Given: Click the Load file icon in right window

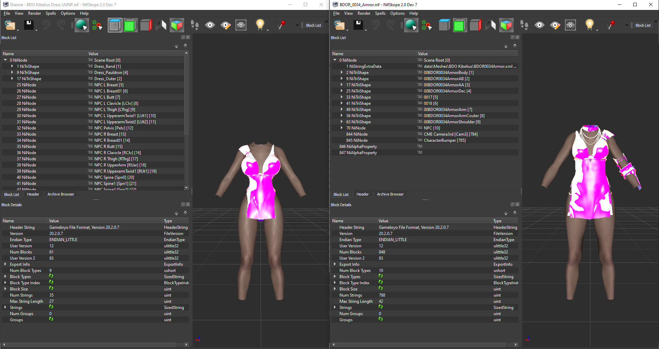Looking at the screenshot, I should click(339, 25).
